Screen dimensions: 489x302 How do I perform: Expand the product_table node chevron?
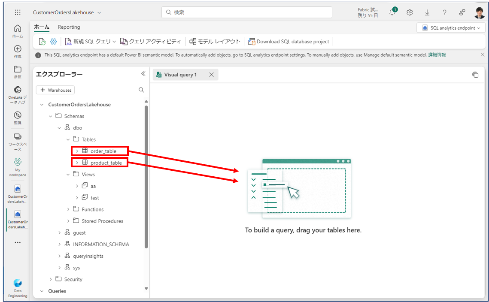tap(77, 163)
